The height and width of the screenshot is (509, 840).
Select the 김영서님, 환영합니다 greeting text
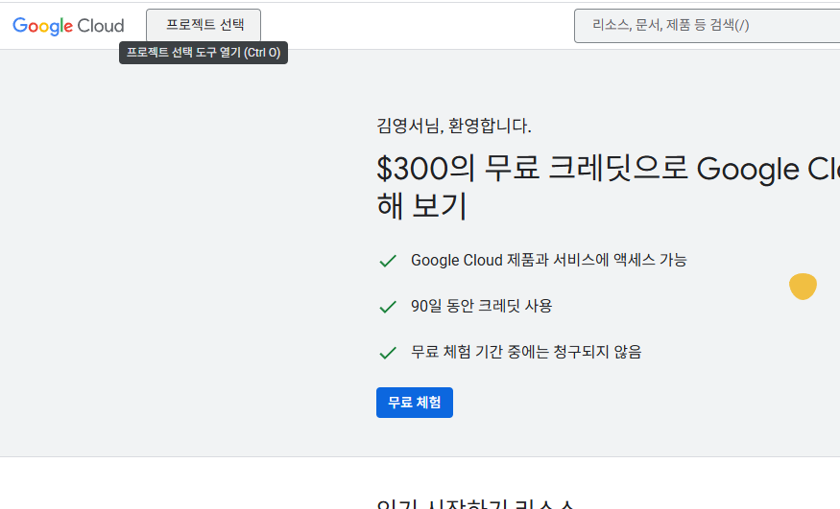click(454, 127)
